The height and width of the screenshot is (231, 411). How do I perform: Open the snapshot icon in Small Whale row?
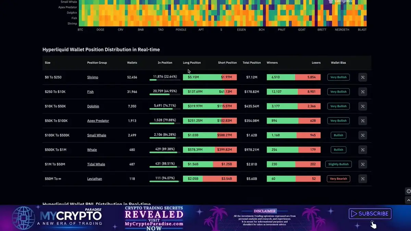(363, 135)
